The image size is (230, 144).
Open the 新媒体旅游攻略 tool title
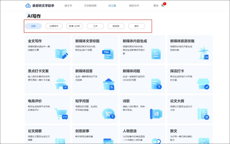click(182, 41)
